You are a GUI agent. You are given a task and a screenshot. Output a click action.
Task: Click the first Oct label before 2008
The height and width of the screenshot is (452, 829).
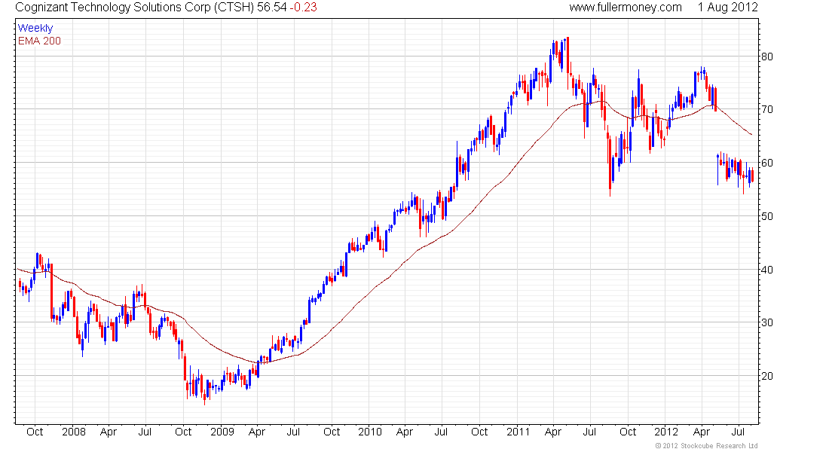[x=35, y=432]
